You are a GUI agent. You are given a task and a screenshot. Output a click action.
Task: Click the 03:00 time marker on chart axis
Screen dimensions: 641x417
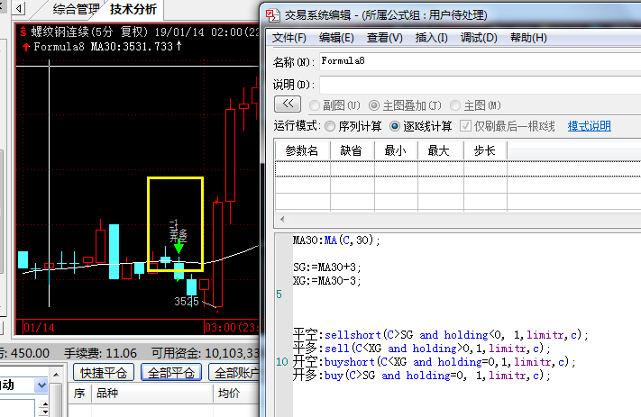click(232, 328)
